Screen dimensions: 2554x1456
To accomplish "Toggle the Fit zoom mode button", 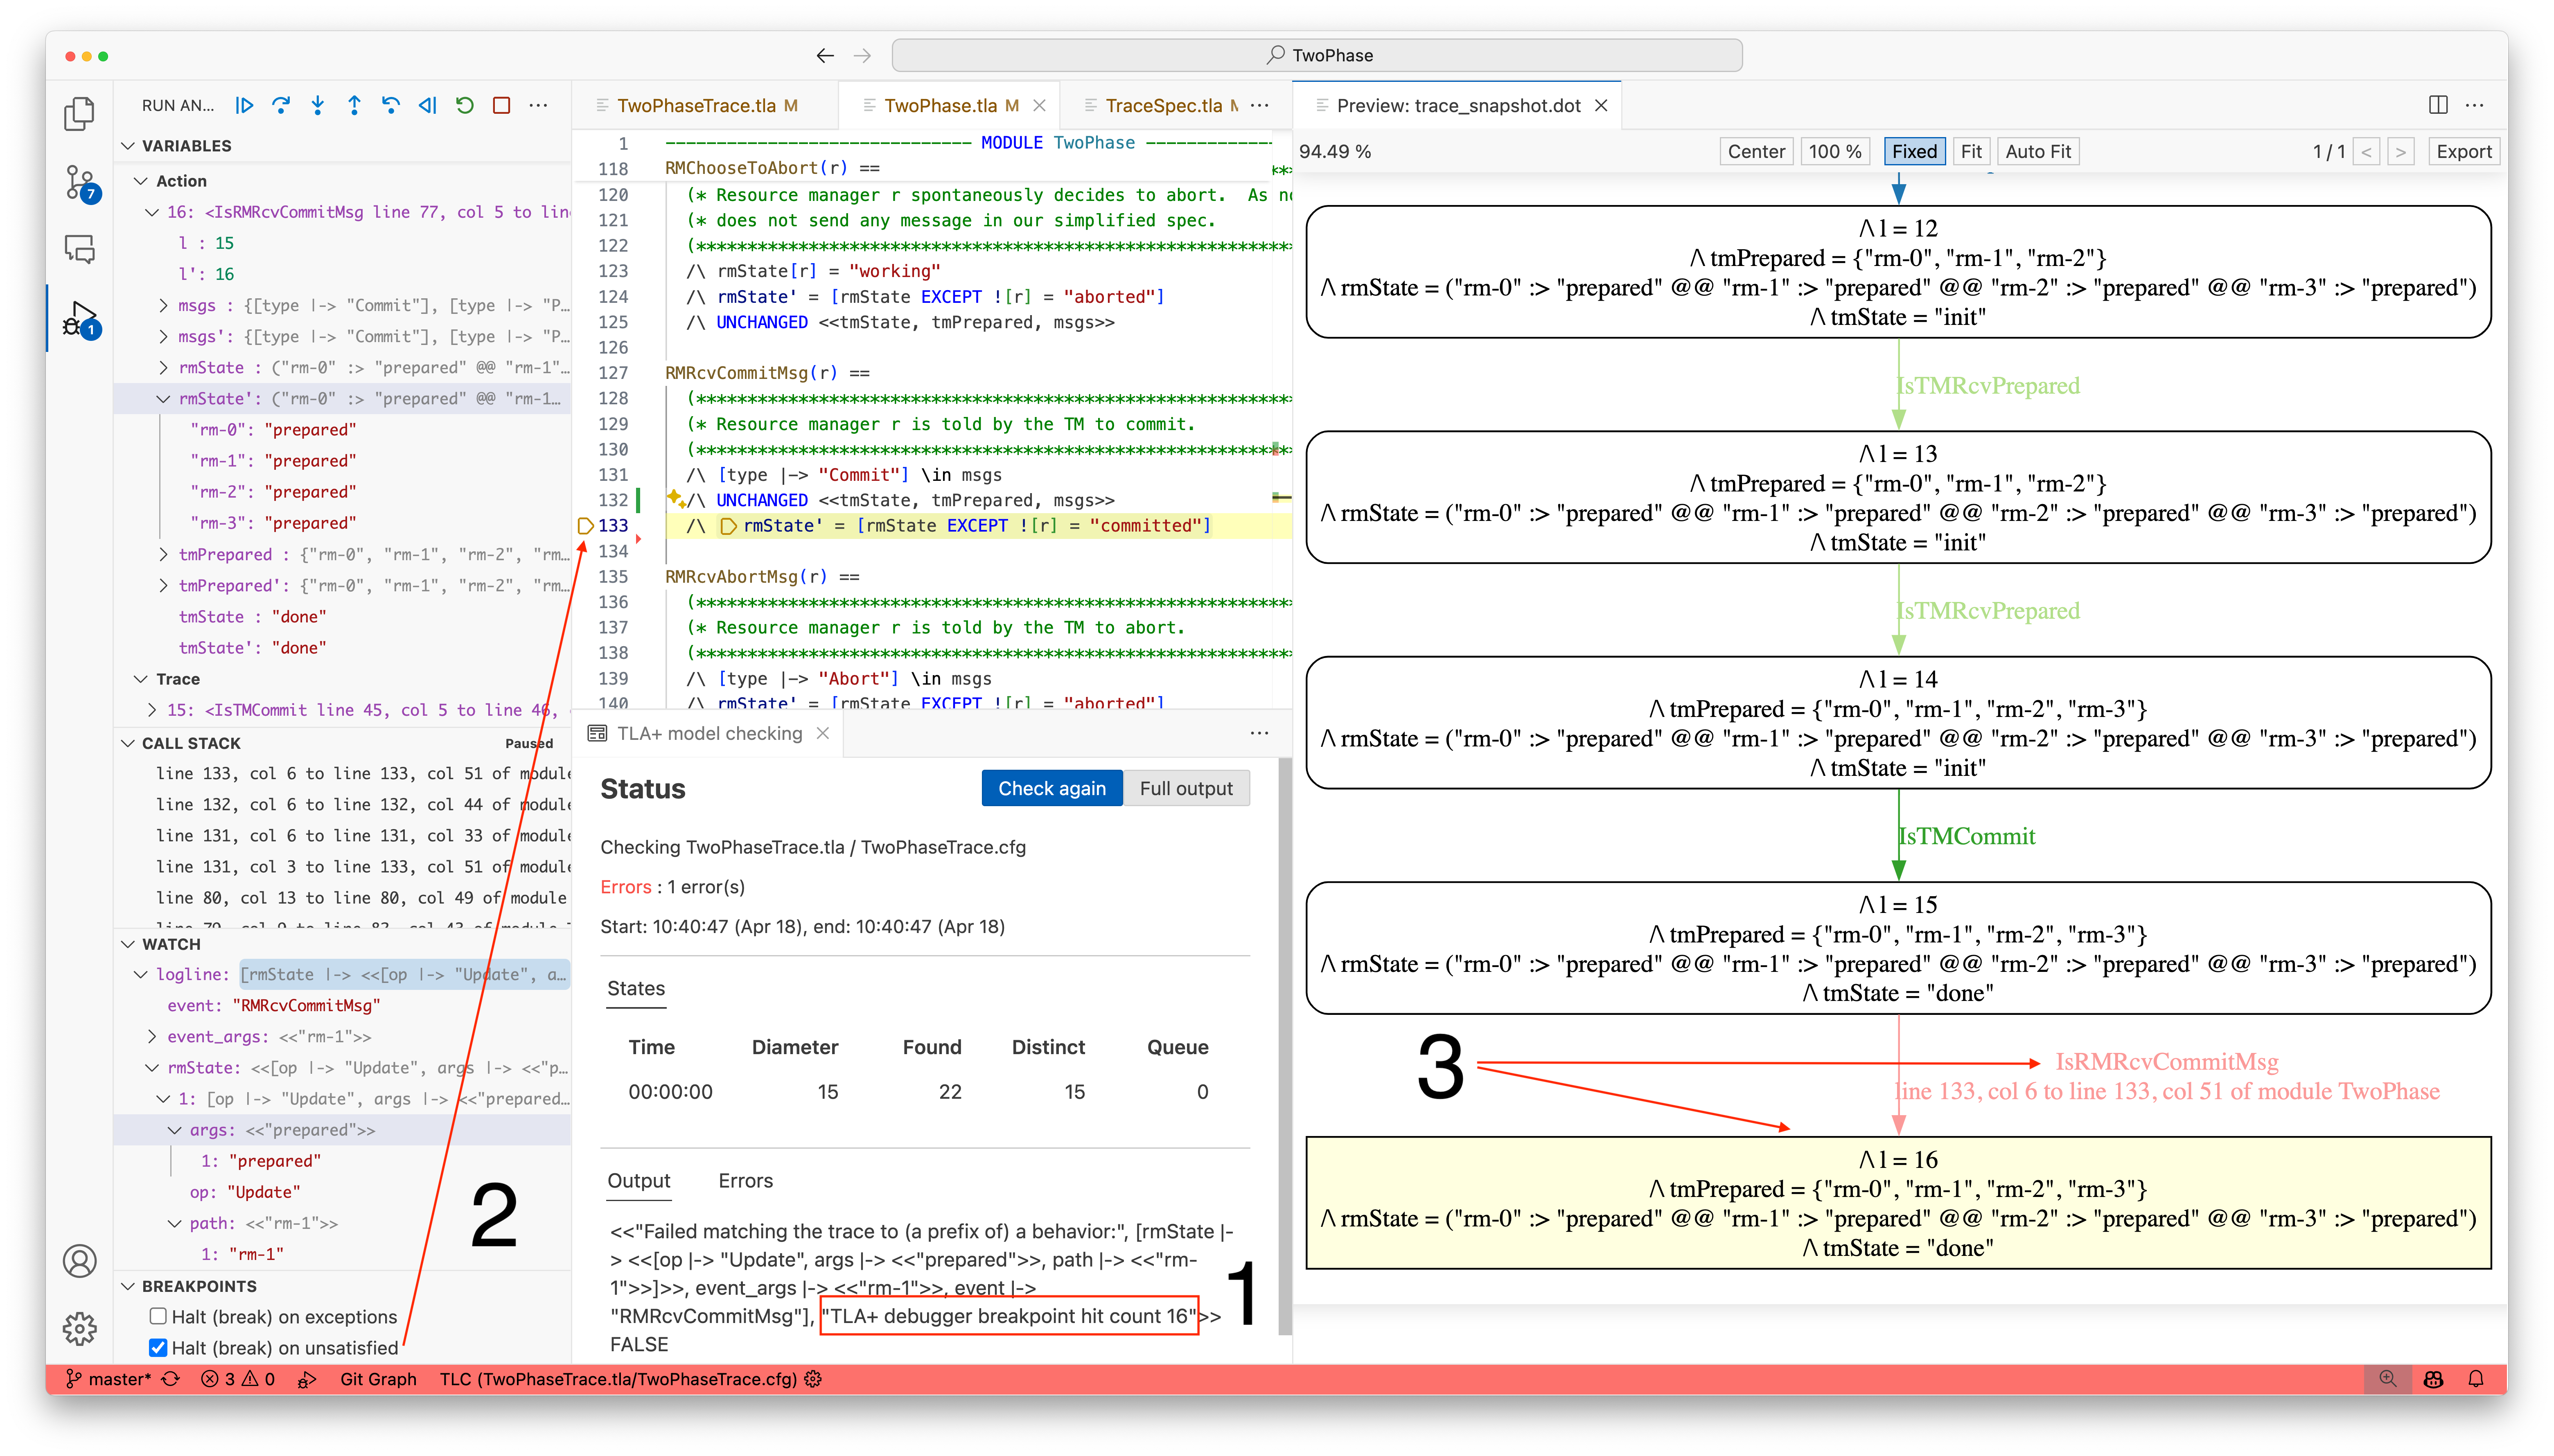I will (1971, 151).
